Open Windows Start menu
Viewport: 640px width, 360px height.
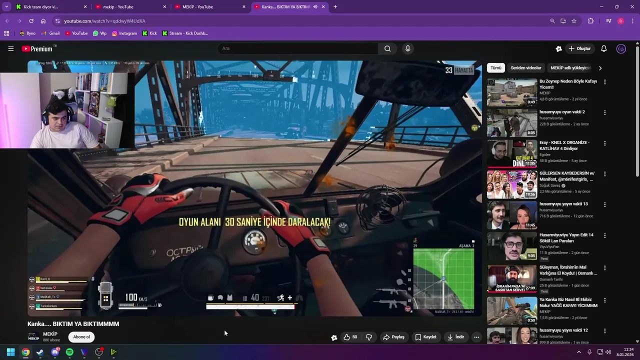tap(10, 352)
